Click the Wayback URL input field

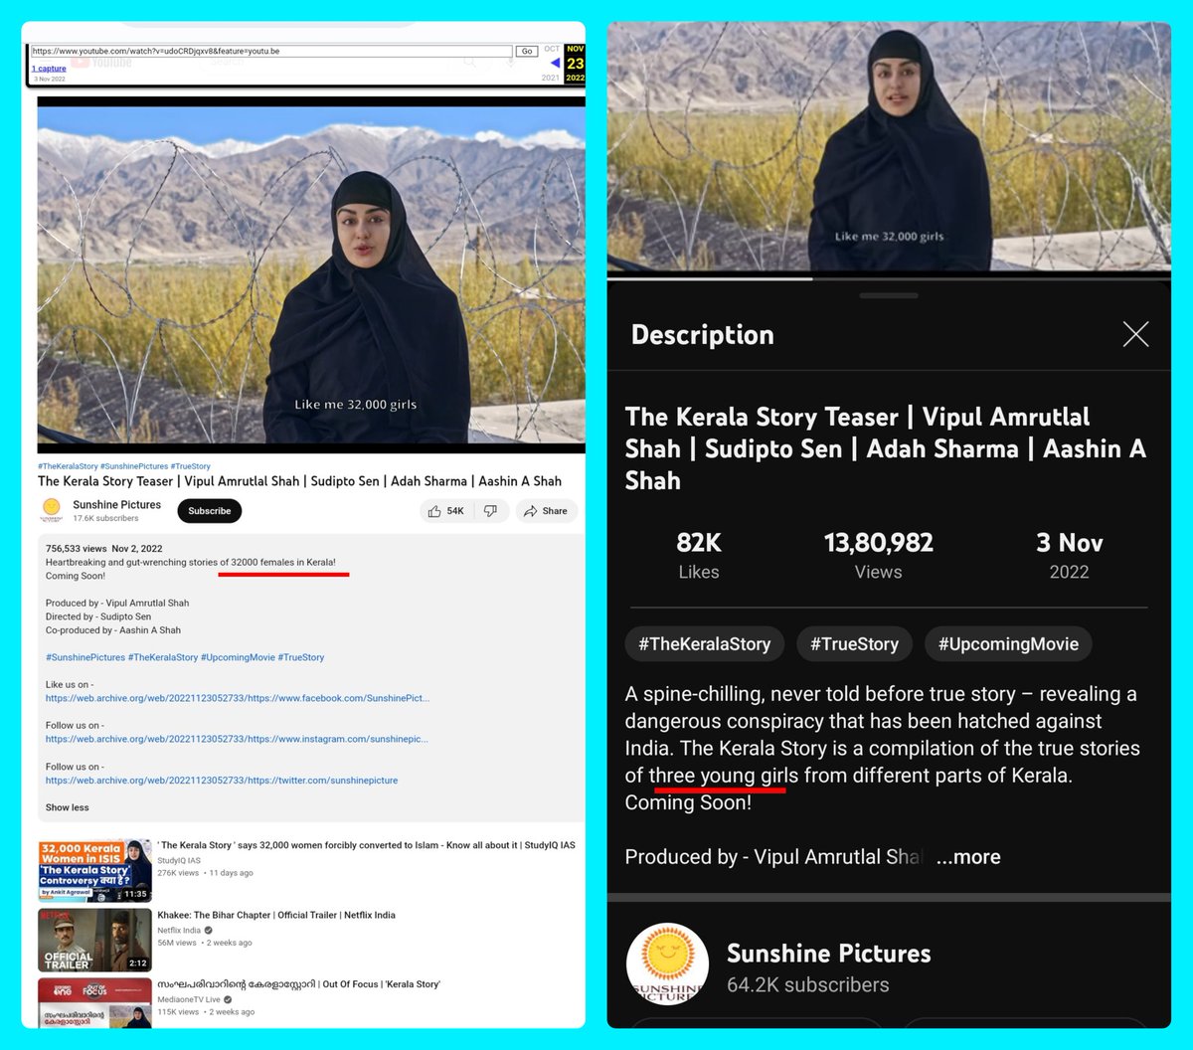[x=271, y=51]
